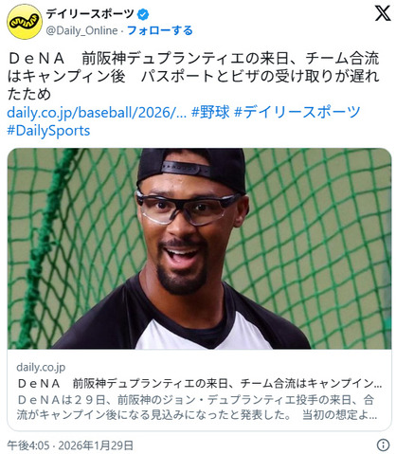This screenshot has width=396, height=454.
Task: Click the card description line ending 当初の想定よ
Action: (x=196, y=414)
